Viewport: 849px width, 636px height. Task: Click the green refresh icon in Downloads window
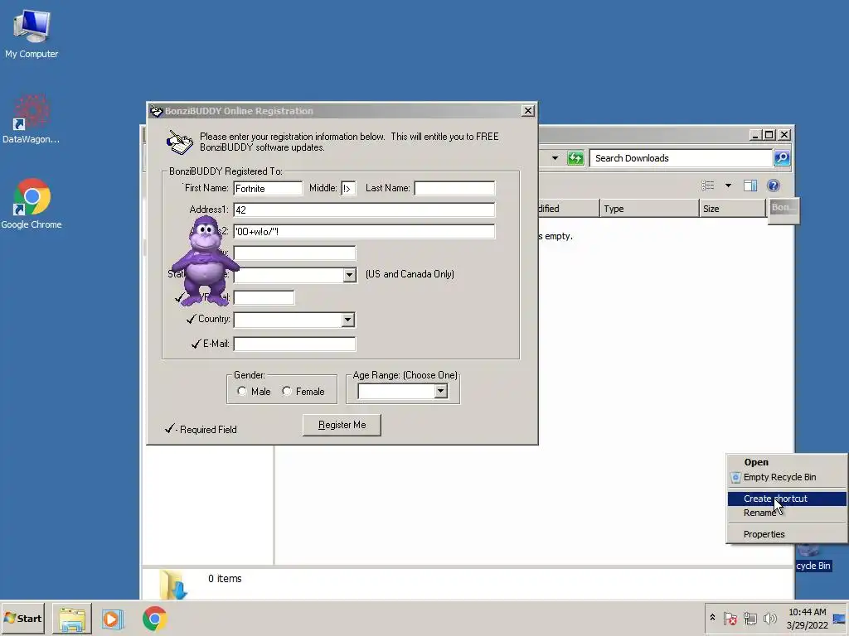(575, 158)
